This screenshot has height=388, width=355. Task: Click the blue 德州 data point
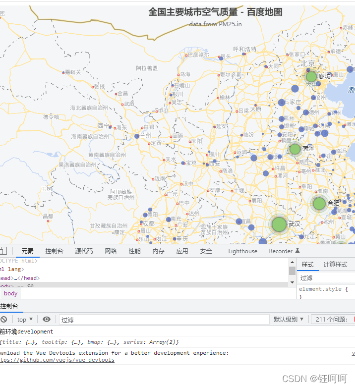click(x=306, y=112)
